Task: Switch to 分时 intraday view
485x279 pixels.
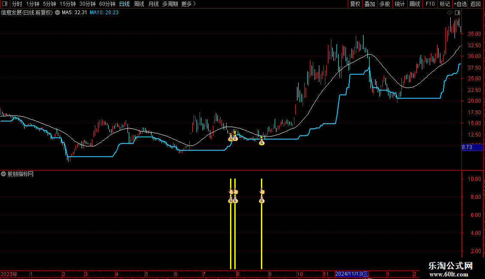Action: [17, 4]
